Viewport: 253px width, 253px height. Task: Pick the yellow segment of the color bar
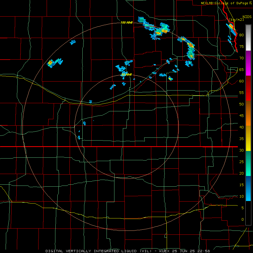pos(248,138)
